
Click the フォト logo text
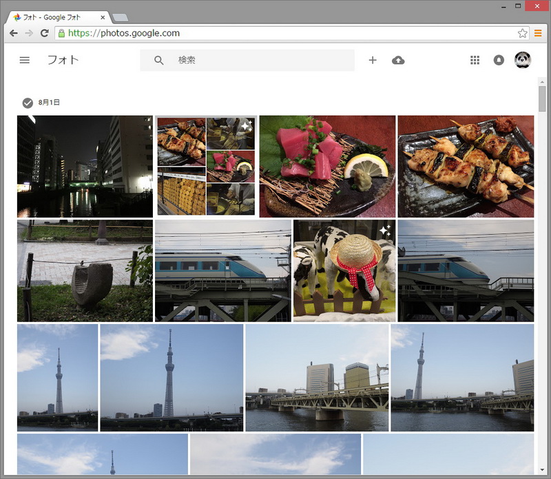63,60
